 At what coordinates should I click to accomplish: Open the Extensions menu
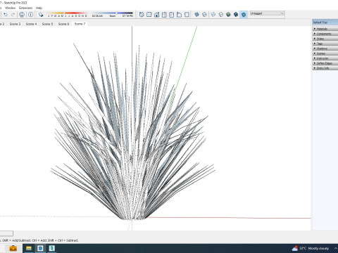point(25,8)
